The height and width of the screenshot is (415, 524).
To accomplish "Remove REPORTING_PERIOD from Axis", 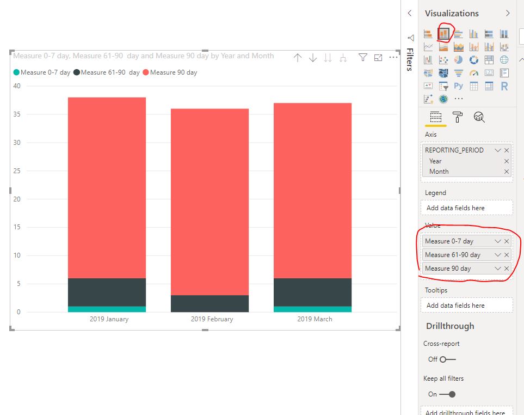I will coord(507,150).
